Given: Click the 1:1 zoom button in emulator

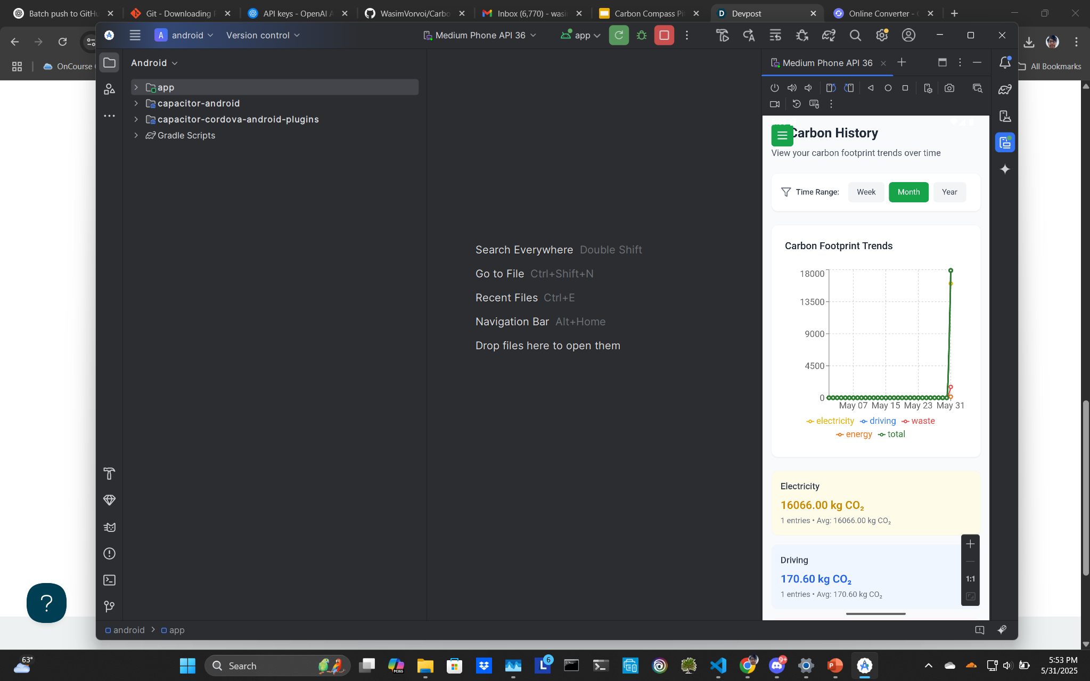Looking at the screenshot, I should coord(970,579).
